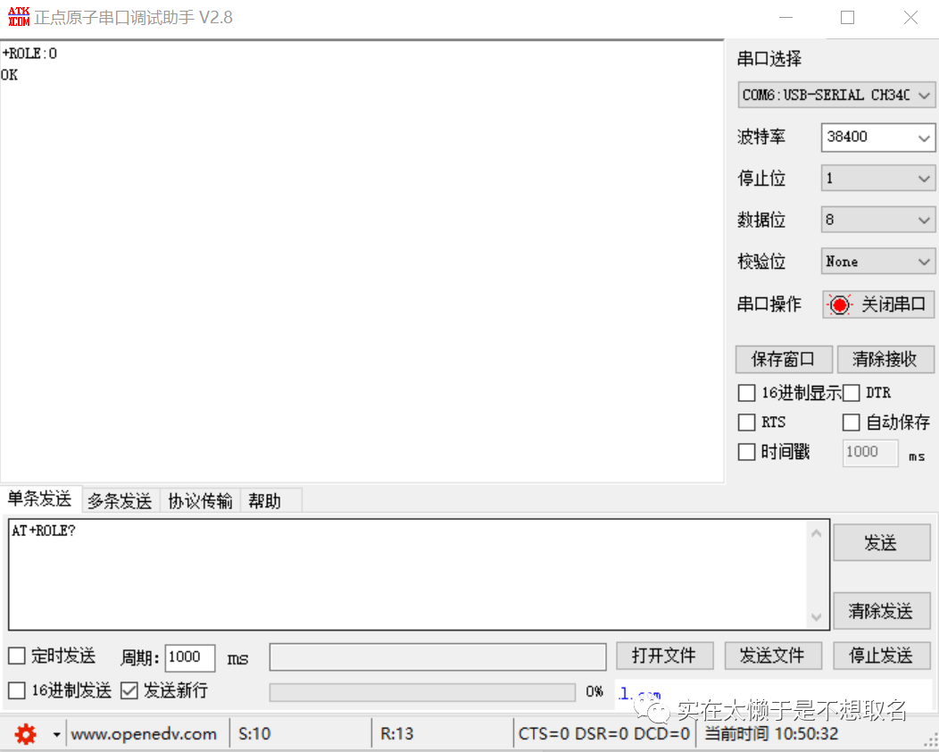939x752 pixels.
Task: Click the 清除接收 clear receive button
Action: point(885,360)
